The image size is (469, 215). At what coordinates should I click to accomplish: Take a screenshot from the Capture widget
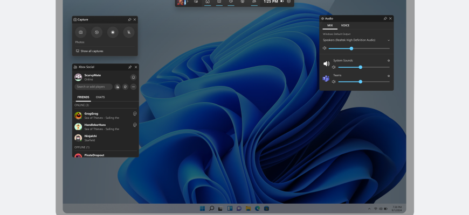pos(81,32)
